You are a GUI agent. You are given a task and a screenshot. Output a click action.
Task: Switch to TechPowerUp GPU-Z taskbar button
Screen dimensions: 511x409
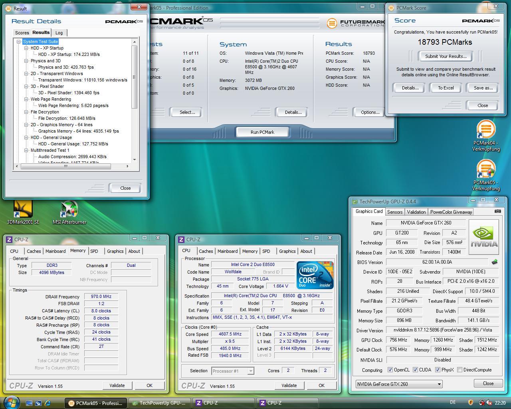159,403
